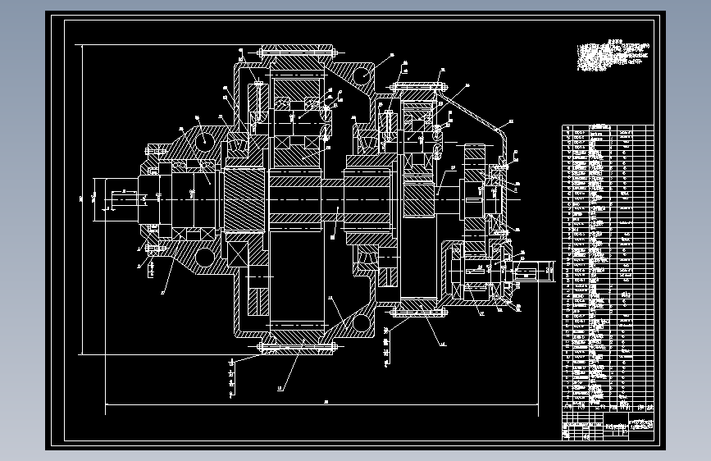711x461 pixels.
Task: Click the input shaft end at the drawing's left
Action: pyautogui.click(x=122, y=199)
